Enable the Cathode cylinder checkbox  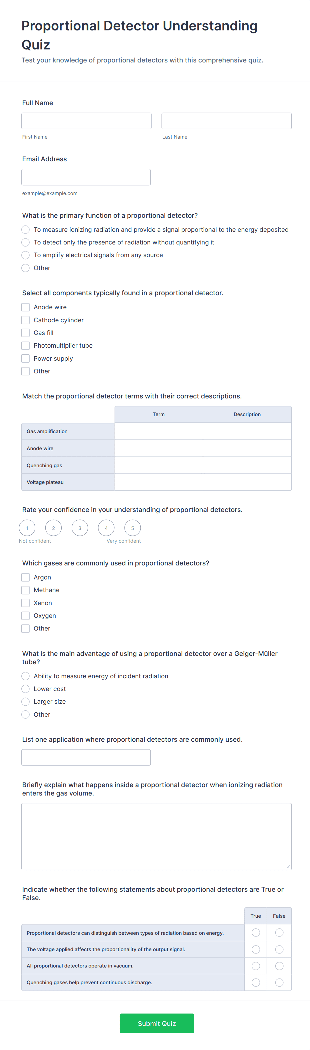coord(25,320)
